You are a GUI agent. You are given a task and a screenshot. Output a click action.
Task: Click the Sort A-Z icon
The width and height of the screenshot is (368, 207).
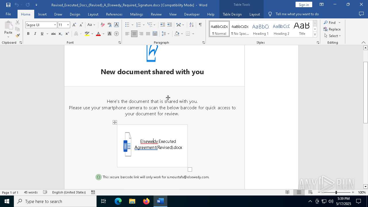[x=191, y=25]
